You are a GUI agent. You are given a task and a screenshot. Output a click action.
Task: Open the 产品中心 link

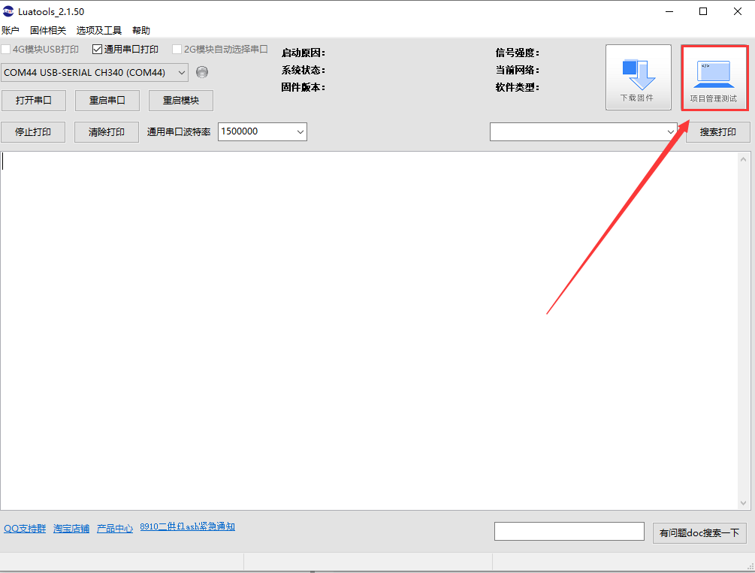click(x=115, y=528)
